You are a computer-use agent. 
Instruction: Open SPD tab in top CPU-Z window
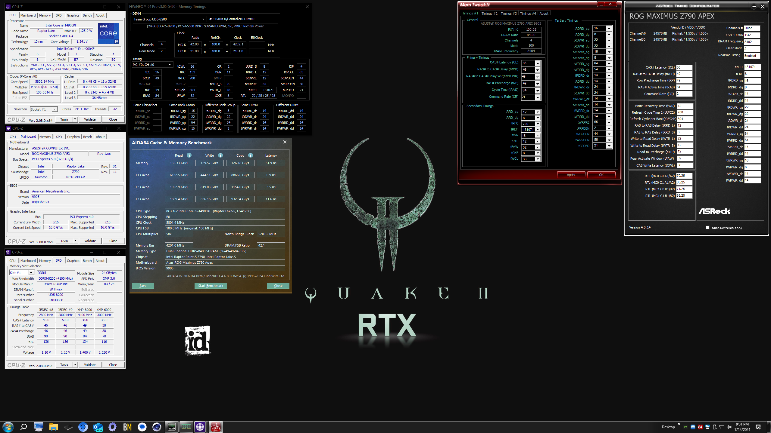click(59, 15)
